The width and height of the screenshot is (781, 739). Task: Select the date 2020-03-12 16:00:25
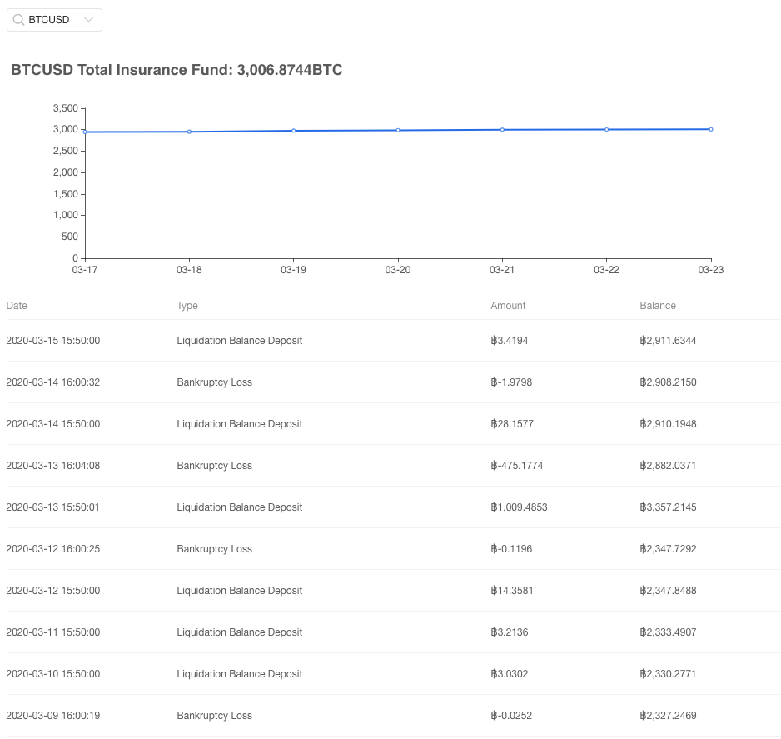point(52,549)
